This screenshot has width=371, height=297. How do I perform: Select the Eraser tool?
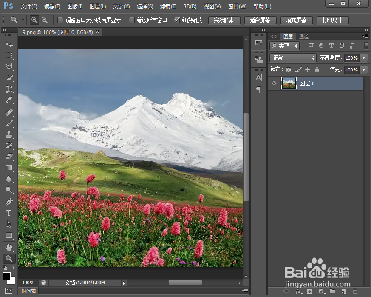tap(9, 157)
